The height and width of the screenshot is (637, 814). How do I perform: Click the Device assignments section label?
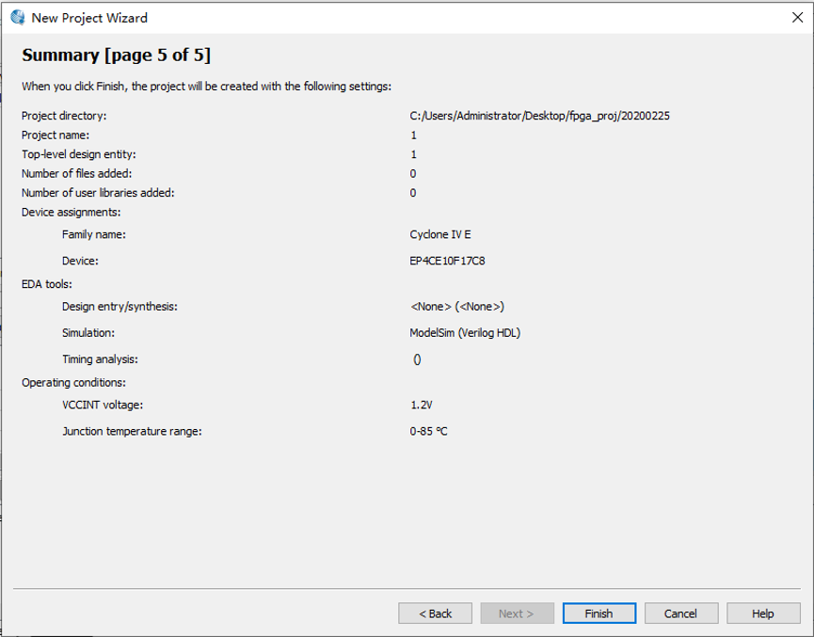pos(71,212)
